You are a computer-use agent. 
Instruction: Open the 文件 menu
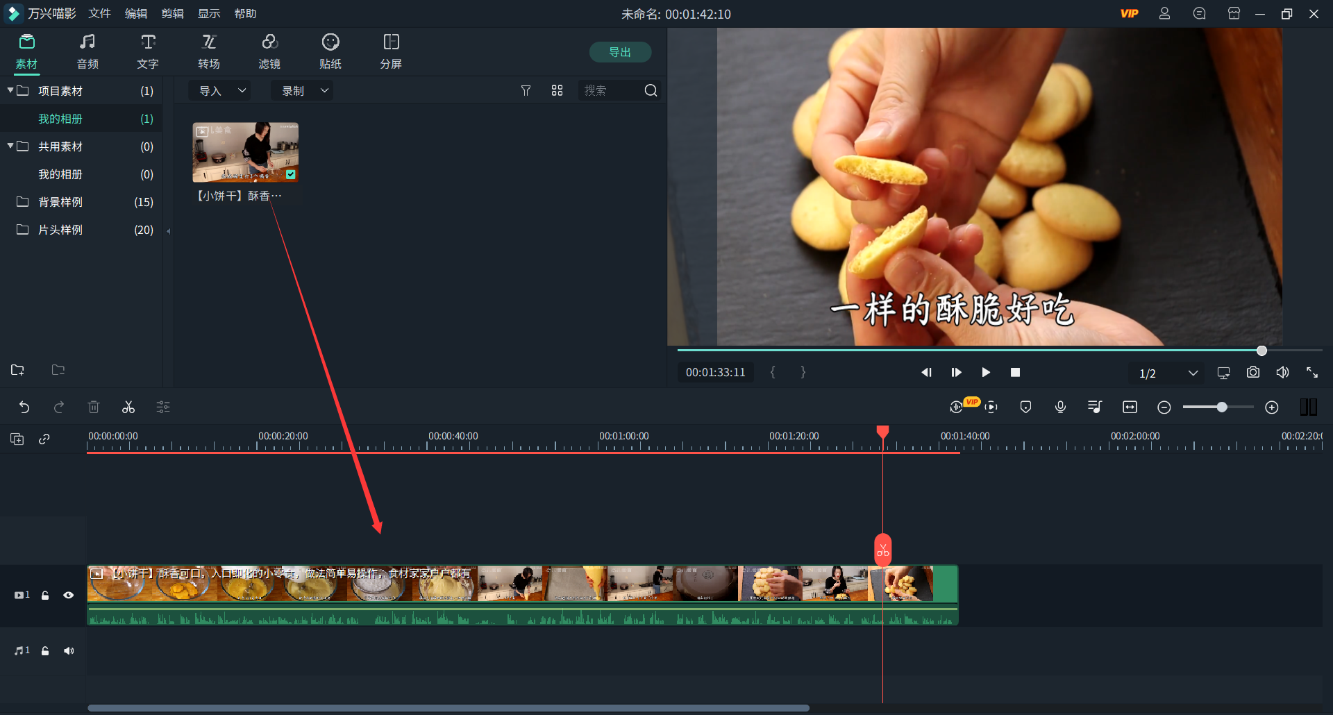point(99,14)
